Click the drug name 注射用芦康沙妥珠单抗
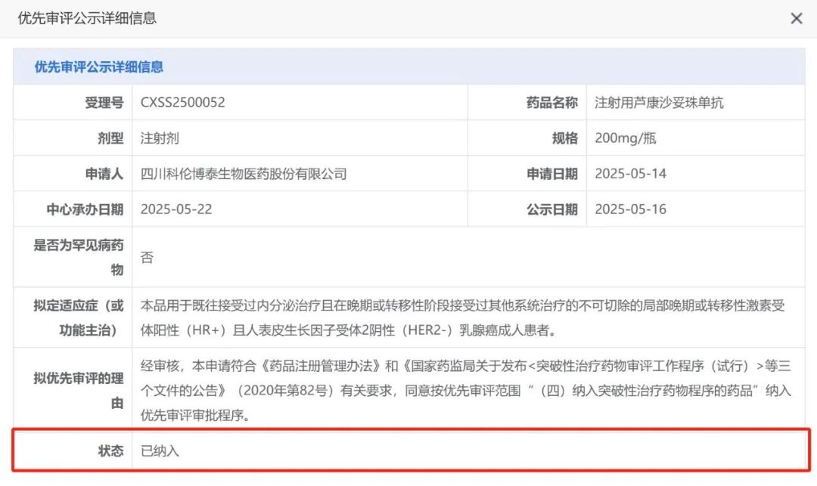The height and width of the screenshot is (486, 817). [659, 103]
